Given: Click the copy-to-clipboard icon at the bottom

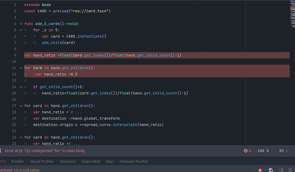Looking at the screenshot, I should 270,170.
